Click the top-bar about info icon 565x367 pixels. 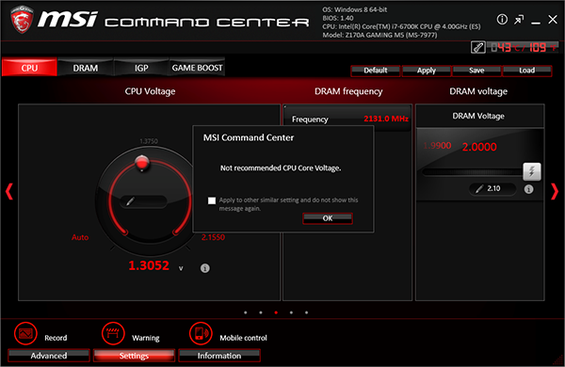(502, 19)
